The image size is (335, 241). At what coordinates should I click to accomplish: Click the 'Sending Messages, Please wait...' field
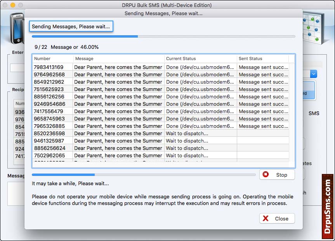click(71, 26)
